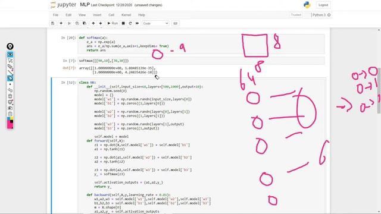Viewport: 381px width, 214px height.
Task: Click the page vertical scrollbar thumb
Action: 379,90
